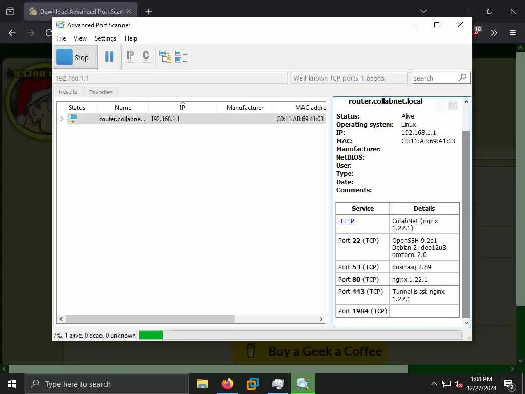Stop the running scan
This screenshot has height=394, width=525.
[76, 57]
